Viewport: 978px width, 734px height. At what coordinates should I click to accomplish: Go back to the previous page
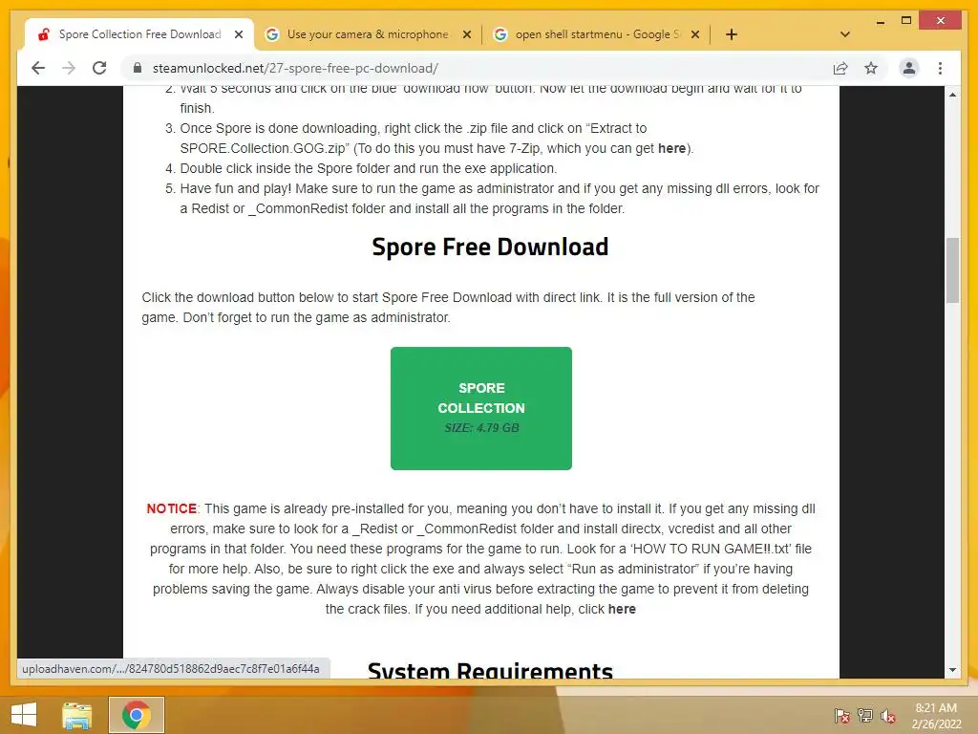pyautogui.click(x=38, y=68)
